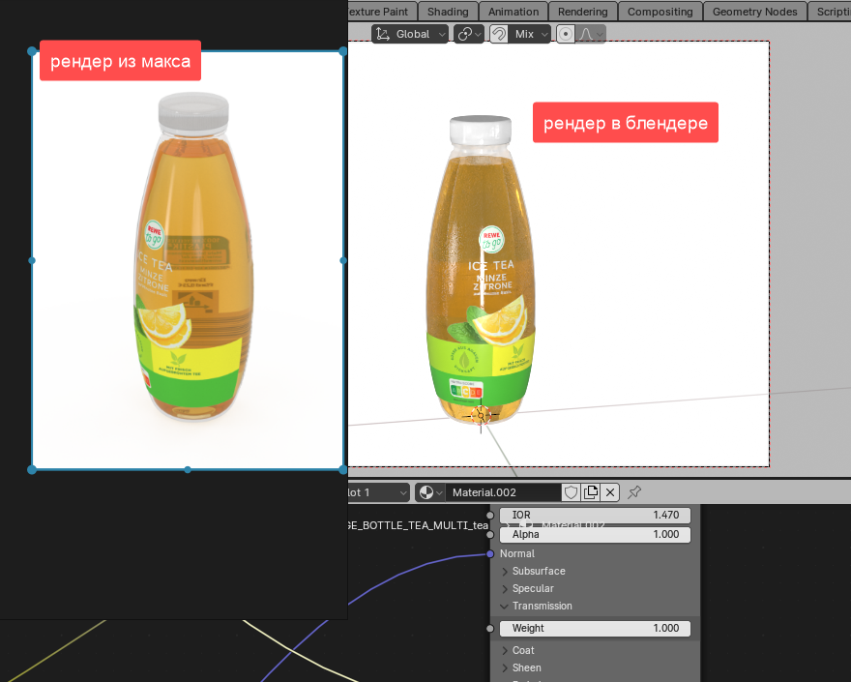Click the Alpha value slider
The image size is (851, 682).
coord(595,534)
